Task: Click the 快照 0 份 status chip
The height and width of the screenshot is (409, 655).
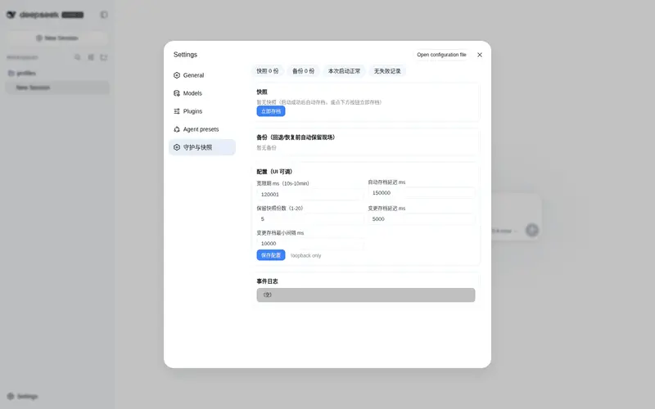Action: pos(268,71)
